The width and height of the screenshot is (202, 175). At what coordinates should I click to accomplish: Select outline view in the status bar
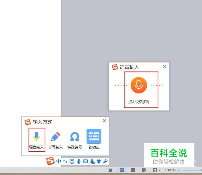(133, 170)
